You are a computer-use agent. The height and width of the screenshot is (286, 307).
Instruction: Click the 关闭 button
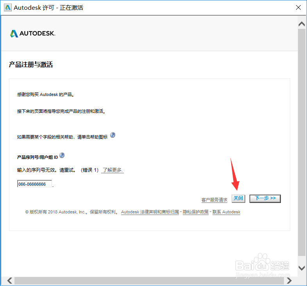coord(238,199)
